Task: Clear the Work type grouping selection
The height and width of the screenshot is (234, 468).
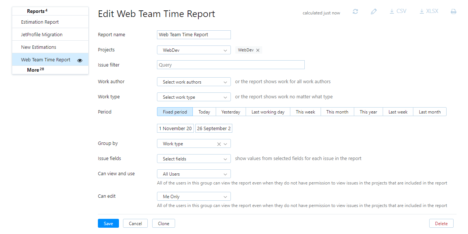Action: point(219,143)
